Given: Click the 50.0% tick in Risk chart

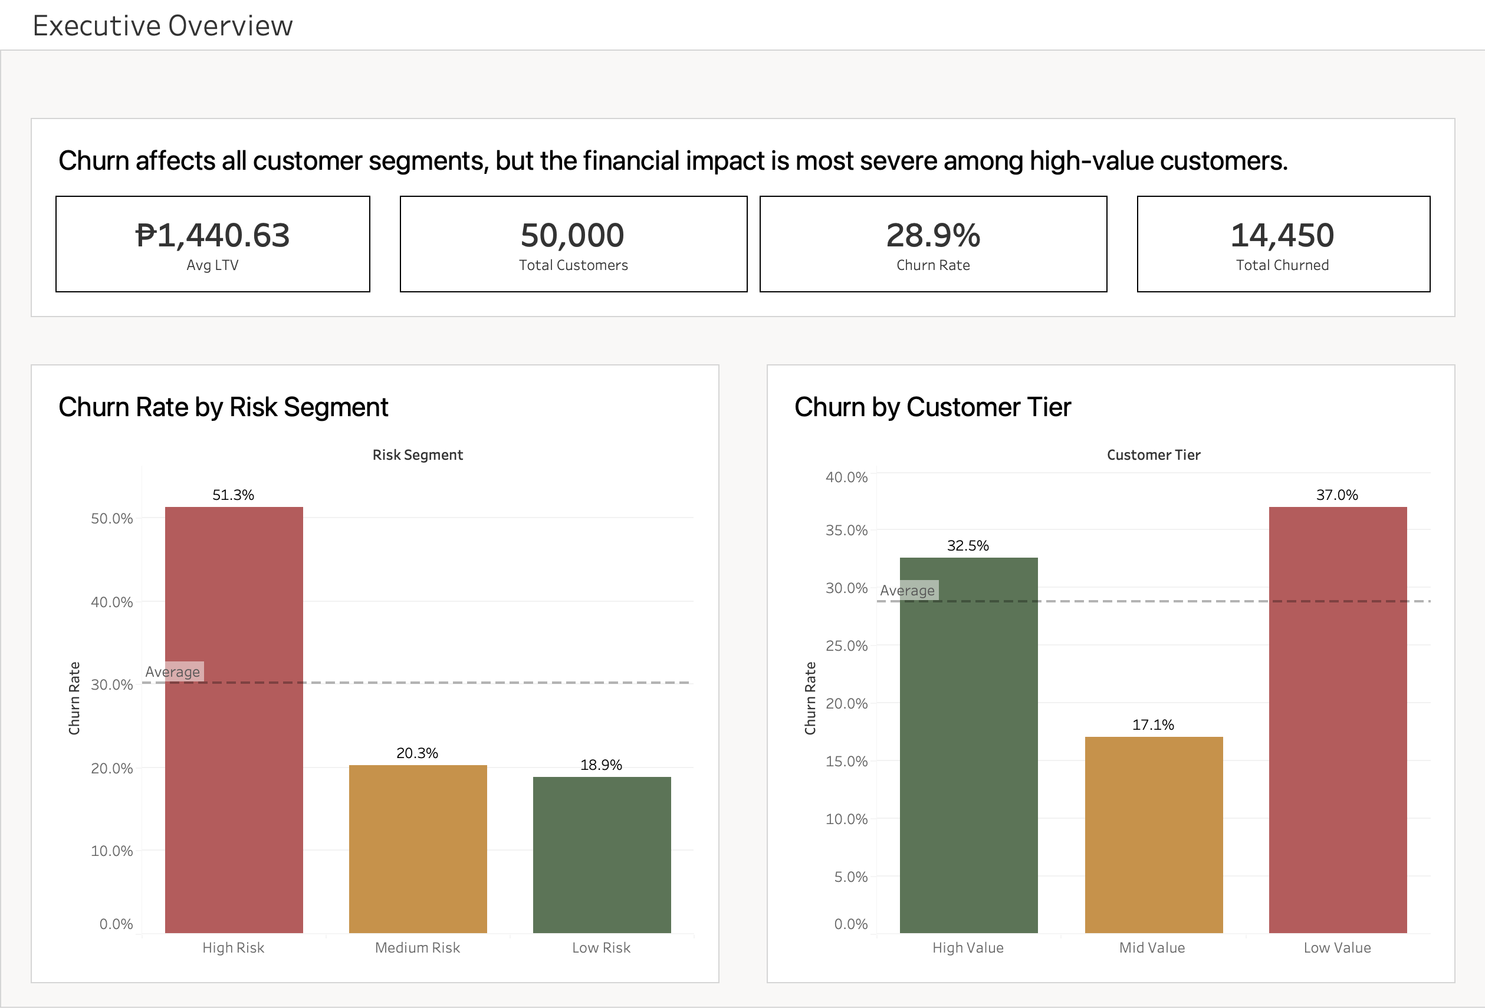Looking at the screenshot, I should pos(112,519).
